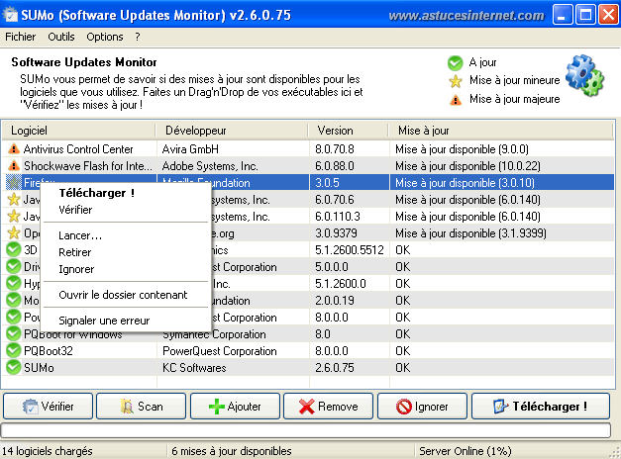621x459 pixels.
Task: Choose 'Vérifier' in the context menu
Action: click(x=75, y=210)
